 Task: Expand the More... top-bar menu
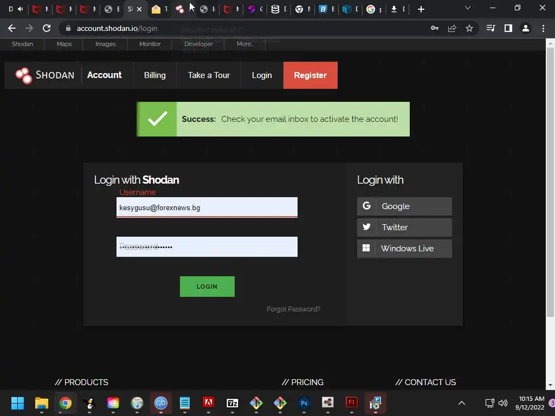(246, 44)
